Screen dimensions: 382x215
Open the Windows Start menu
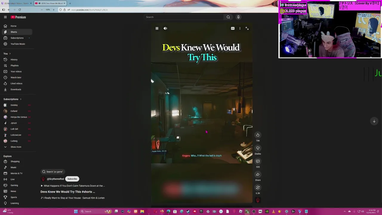point(76,211)
